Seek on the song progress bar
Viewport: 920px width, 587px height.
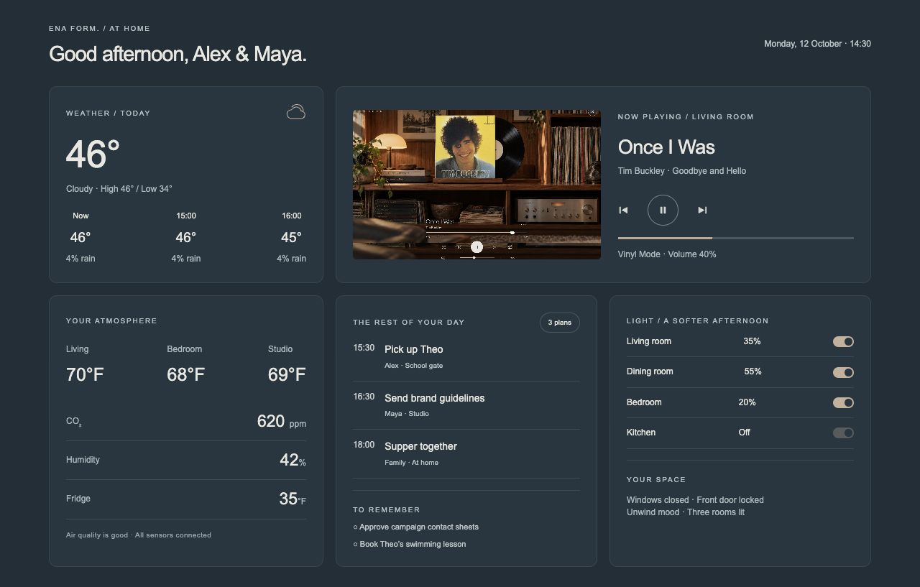[735, 238]
